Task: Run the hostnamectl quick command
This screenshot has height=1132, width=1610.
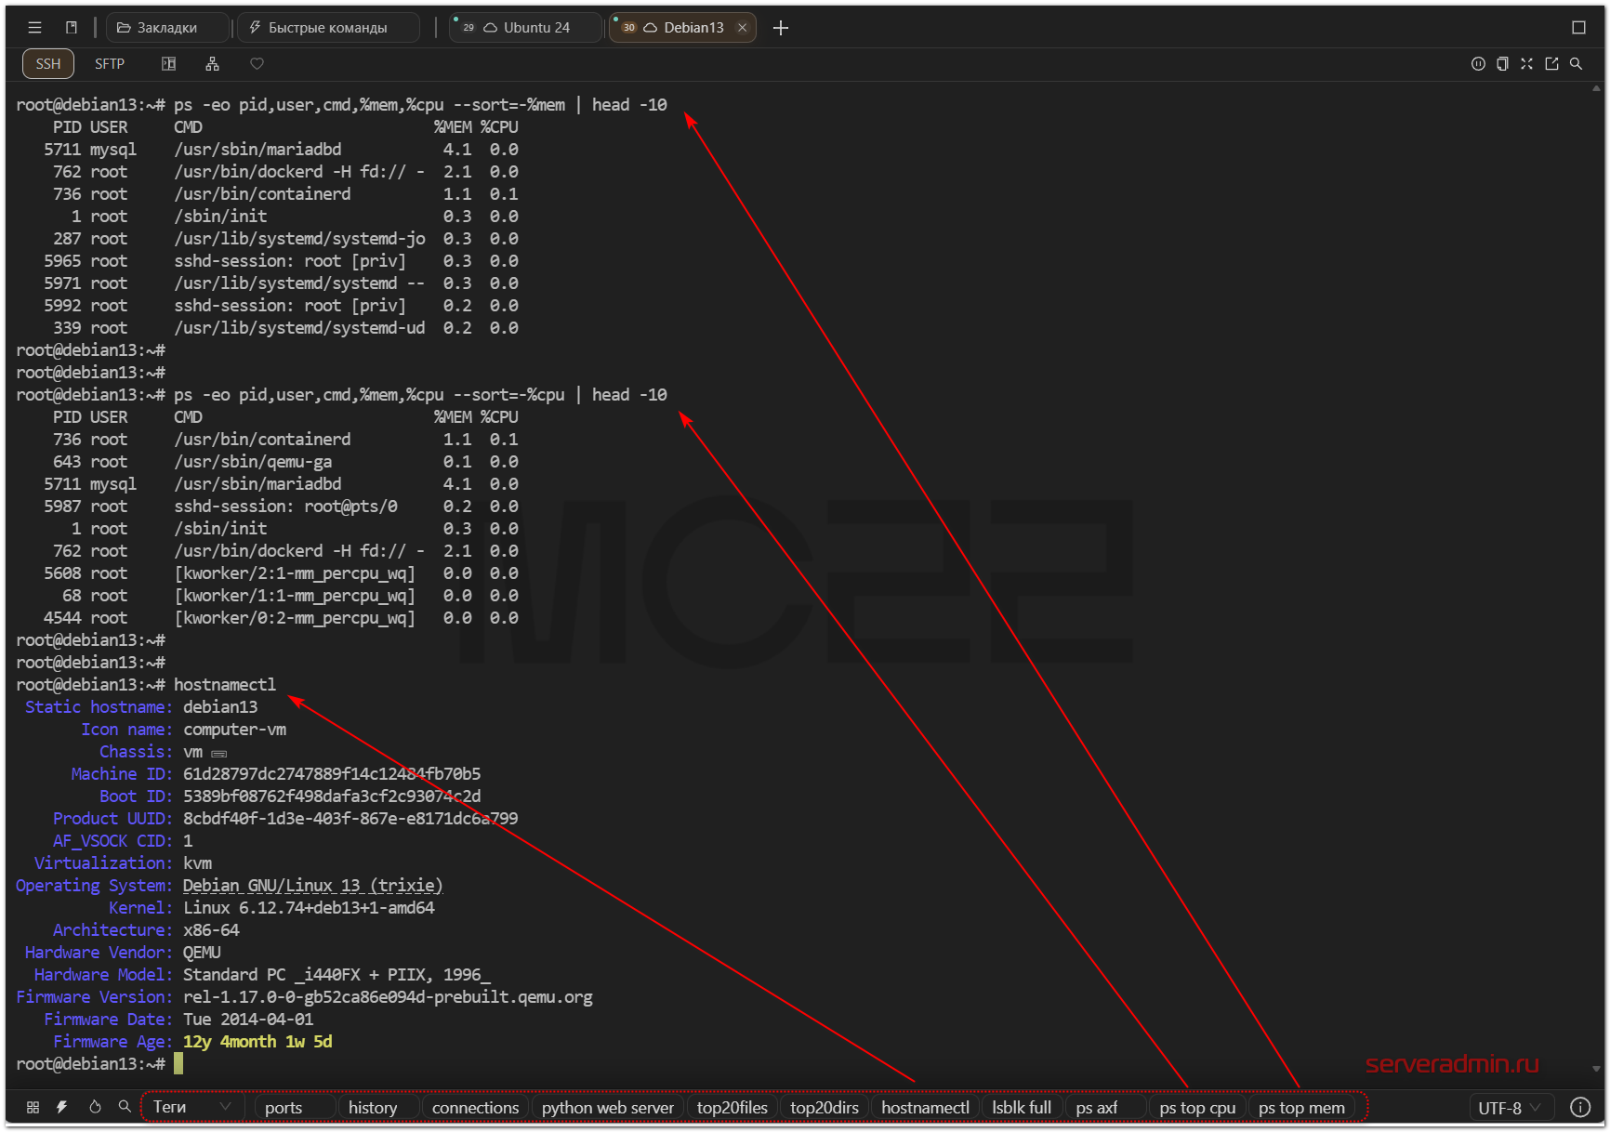Action: point(925,1107)
